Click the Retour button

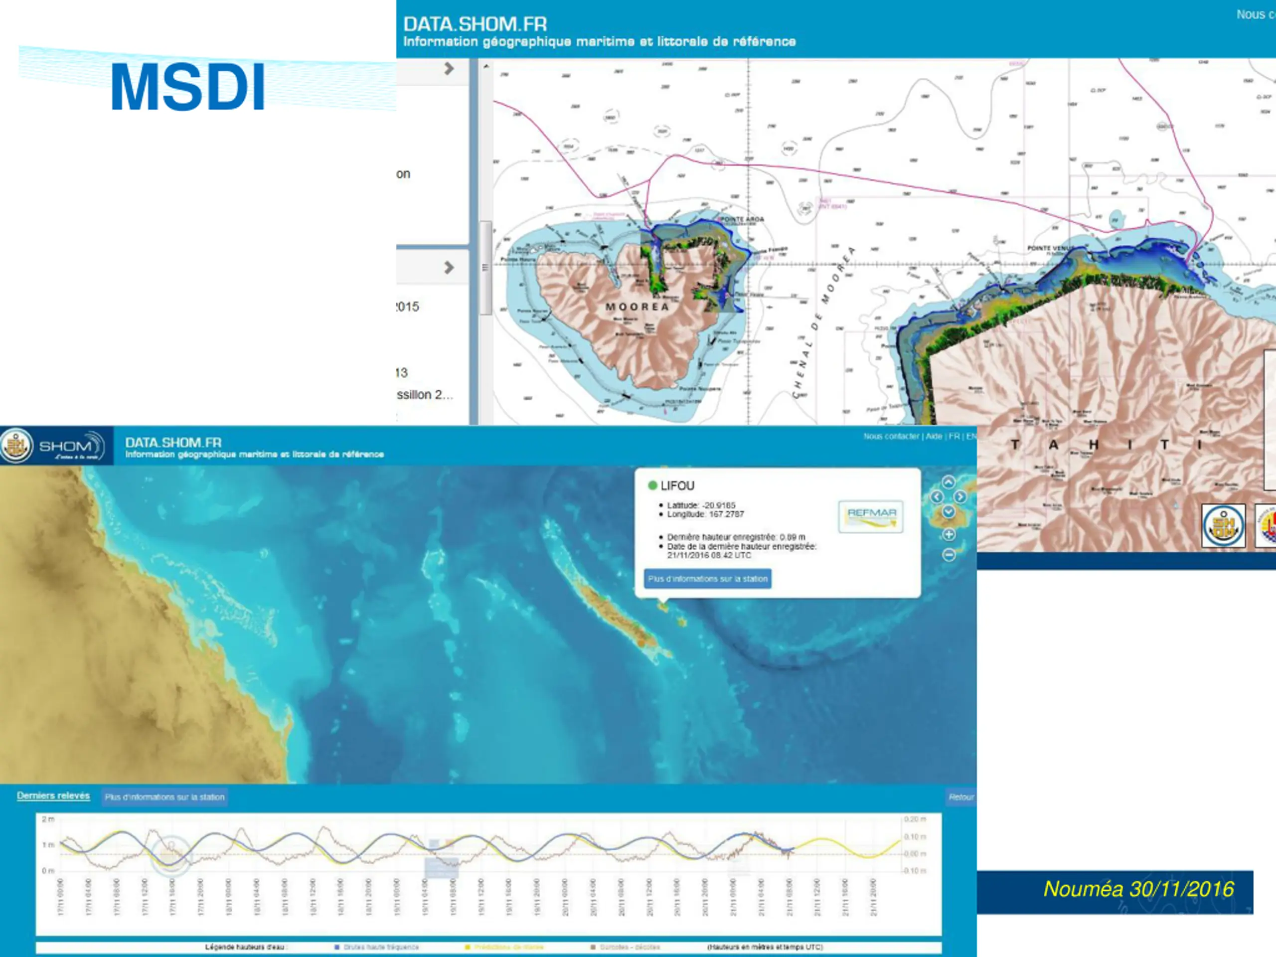tap(960, 797)
